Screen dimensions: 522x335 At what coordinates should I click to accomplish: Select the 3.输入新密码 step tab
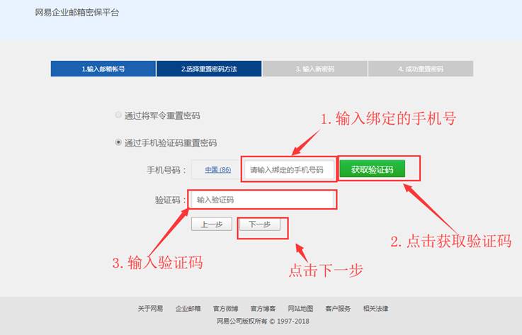[x=315, y=69]
